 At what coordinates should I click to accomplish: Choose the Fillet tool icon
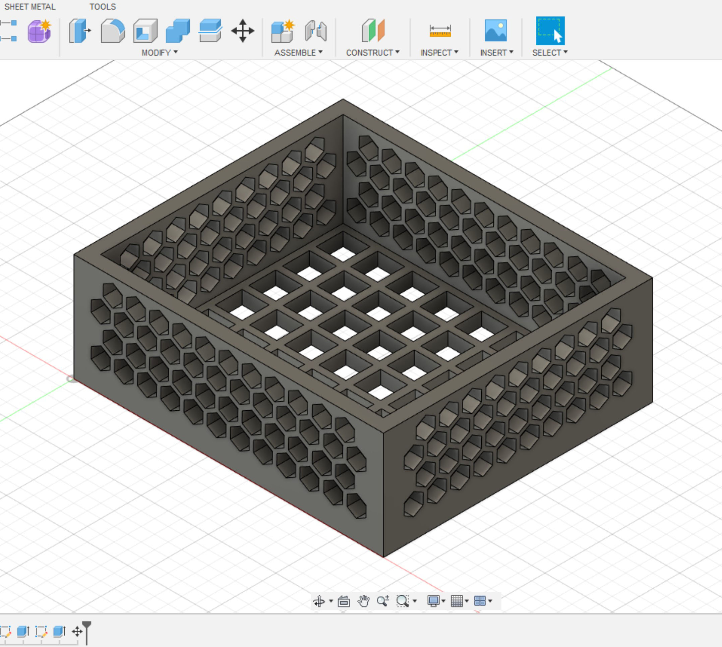[113, 31]
